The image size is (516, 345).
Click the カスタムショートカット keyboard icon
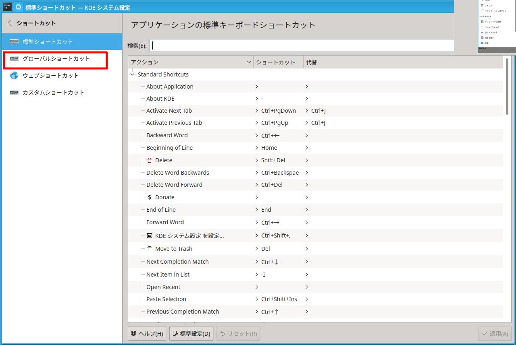coord(14,93)
